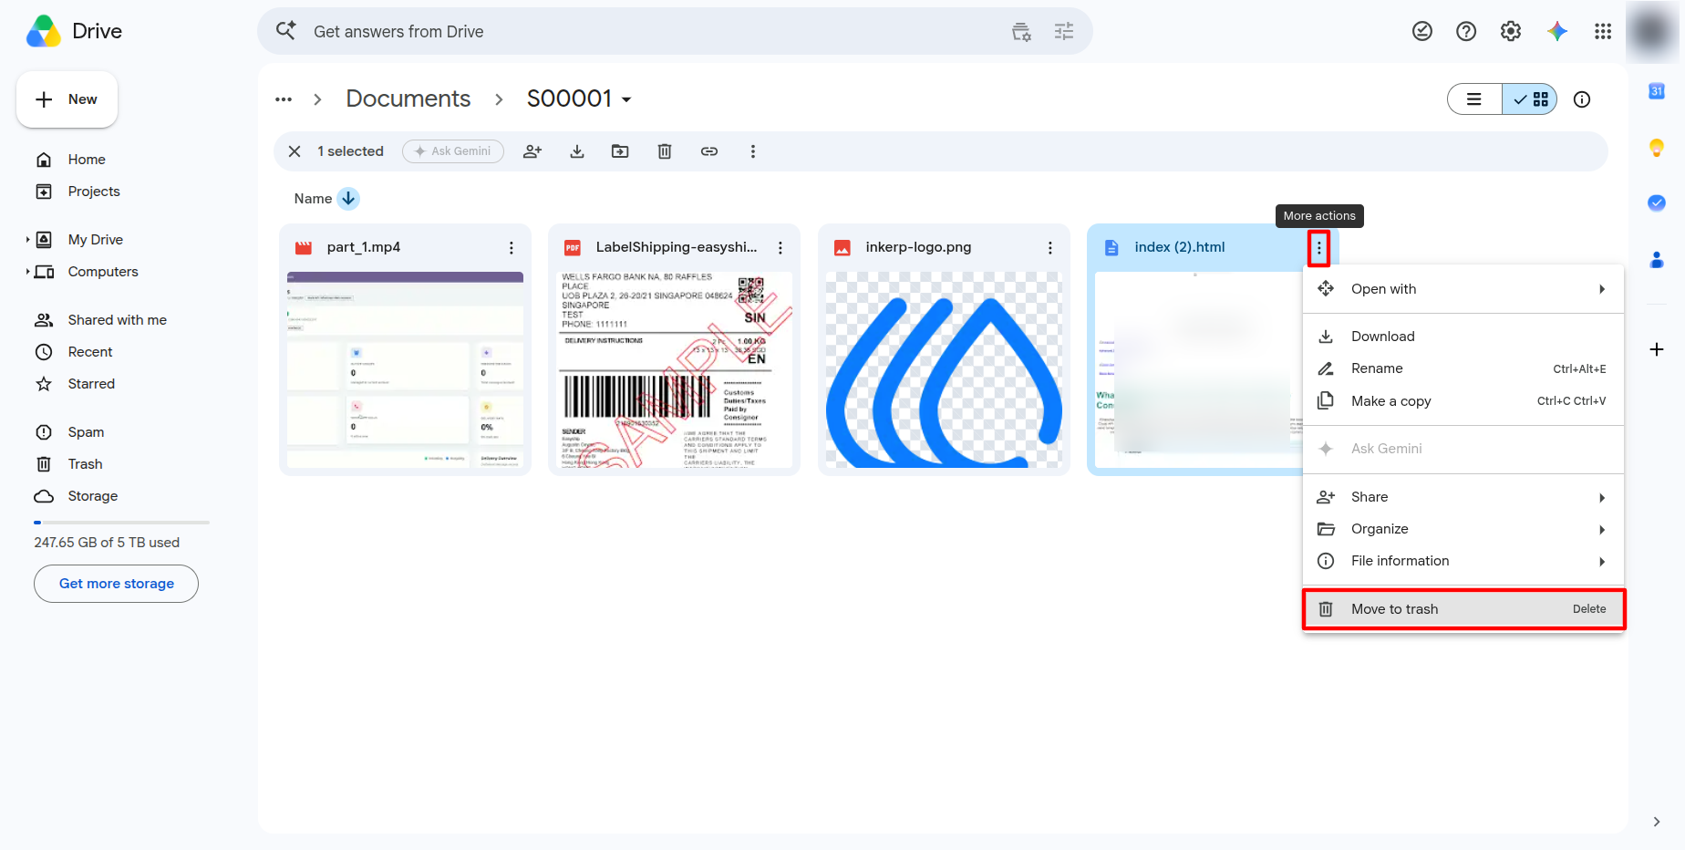Open Google Keep side panel icon
Screen dimensions: 1685x850
pyautogui.click(x=1657, y=148)
